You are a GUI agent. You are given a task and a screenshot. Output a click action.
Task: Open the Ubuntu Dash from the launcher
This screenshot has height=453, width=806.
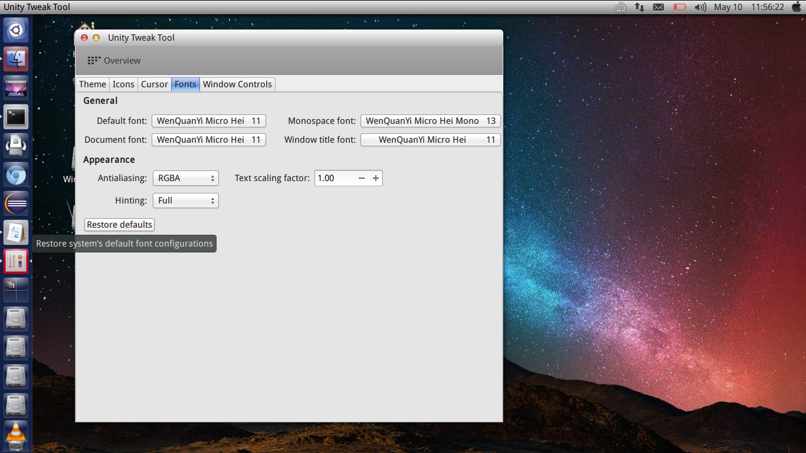click(16, 29)
